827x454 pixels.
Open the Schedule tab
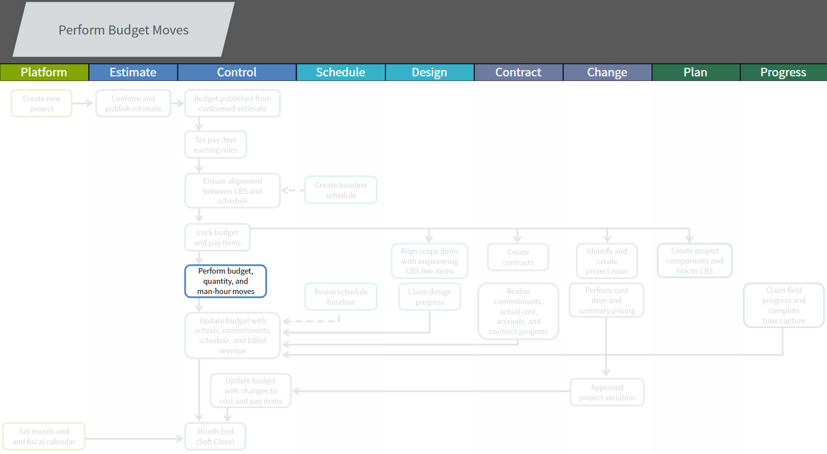340,72
